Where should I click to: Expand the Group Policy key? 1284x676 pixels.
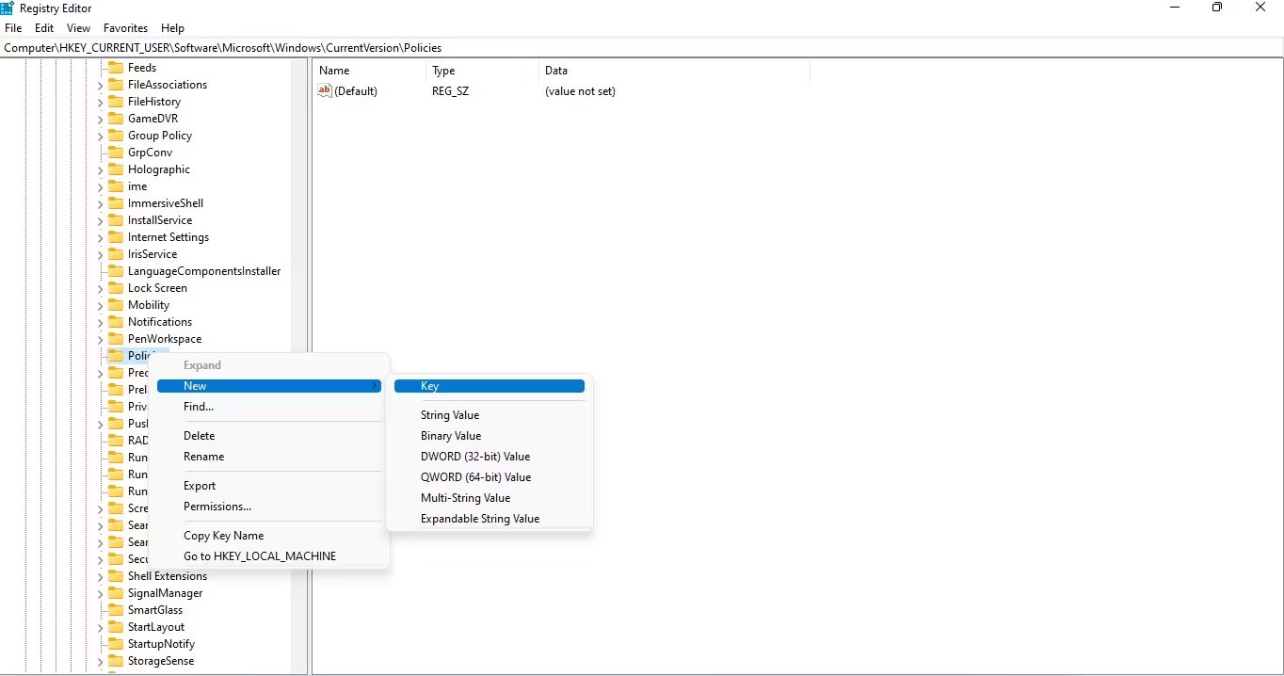(x=100, y=136)
